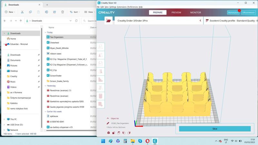This screenshot has height=145, width=258.
Task: Switch to right side view icon
Action: (x=129, y=133)
